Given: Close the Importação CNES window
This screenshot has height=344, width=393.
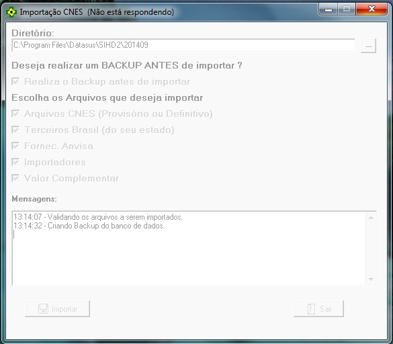Looking at the screenshot, I should 372,9.
